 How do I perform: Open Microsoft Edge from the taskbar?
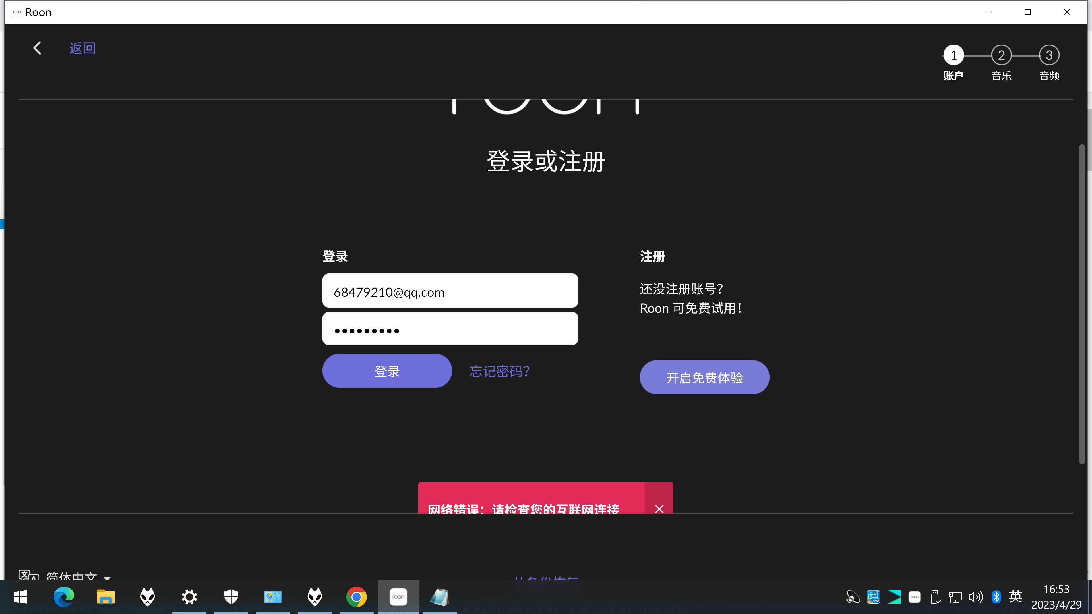(64, 597)
